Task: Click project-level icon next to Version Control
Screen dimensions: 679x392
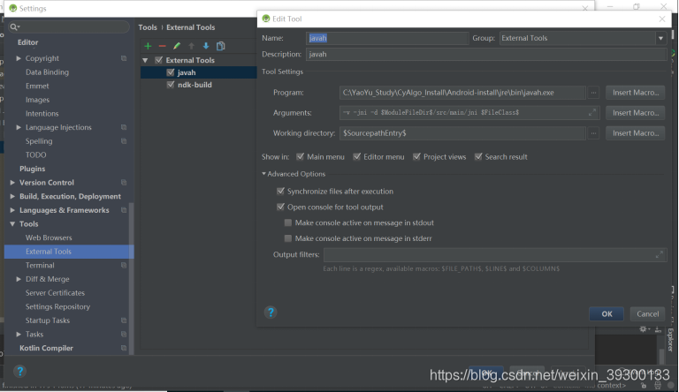Action: (124, 183)
